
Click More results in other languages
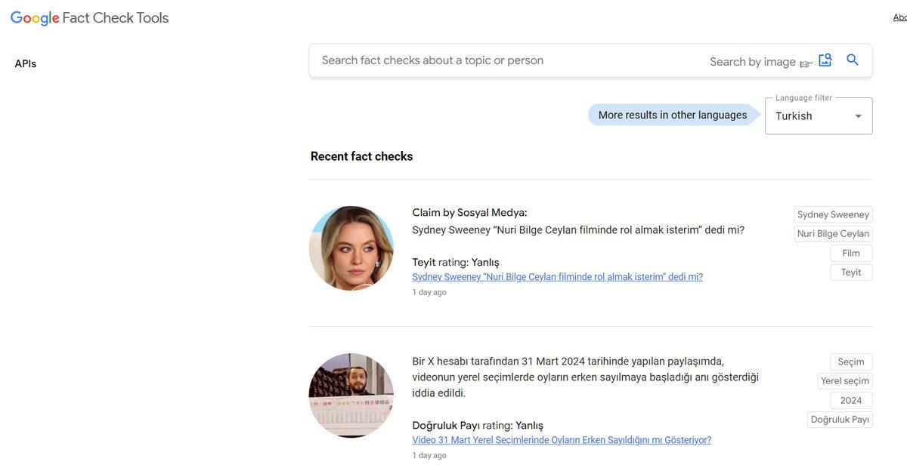[x=672, y=115]
